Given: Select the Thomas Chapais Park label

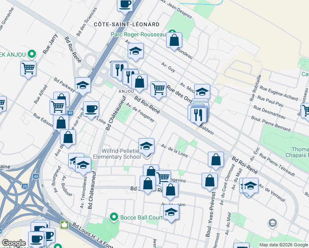Looking at the screenshot, I should point(297,152).
